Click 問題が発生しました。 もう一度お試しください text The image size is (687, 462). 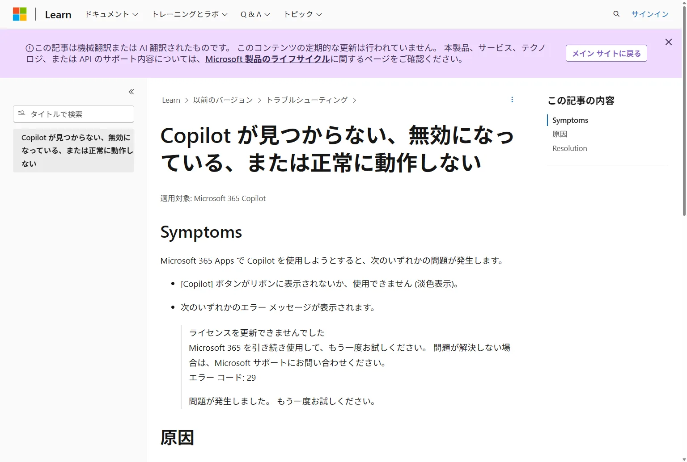[282, 401]
